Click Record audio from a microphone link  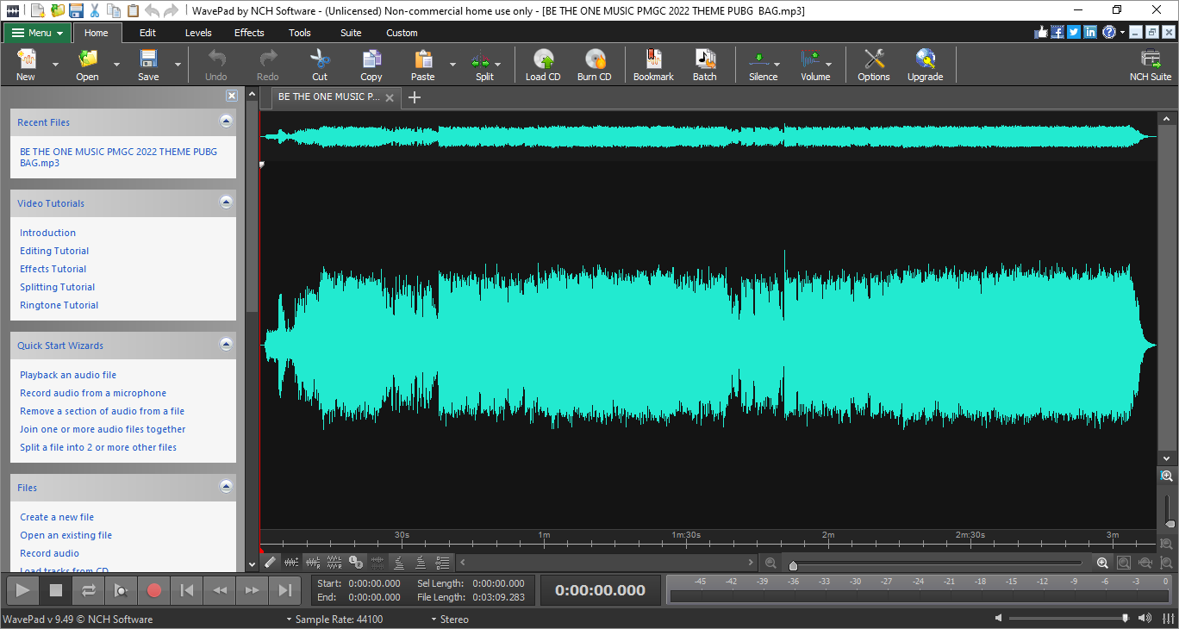pyautogui.click(x=93, y=393)
